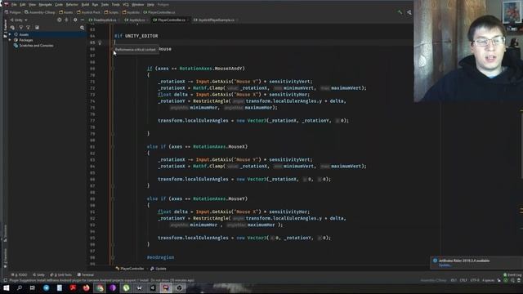Open Windows taskbar search
523x294 pixels.
coord(20,288)
